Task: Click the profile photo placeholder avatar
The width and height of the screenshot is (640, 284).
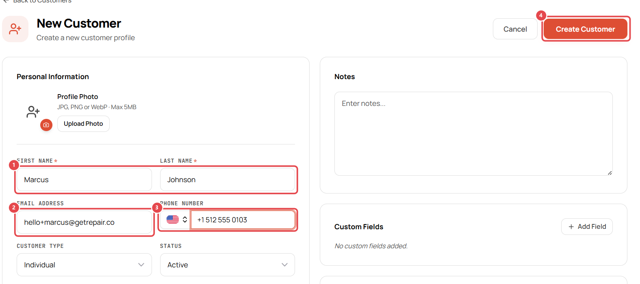Action: click(x=33, y=112)
